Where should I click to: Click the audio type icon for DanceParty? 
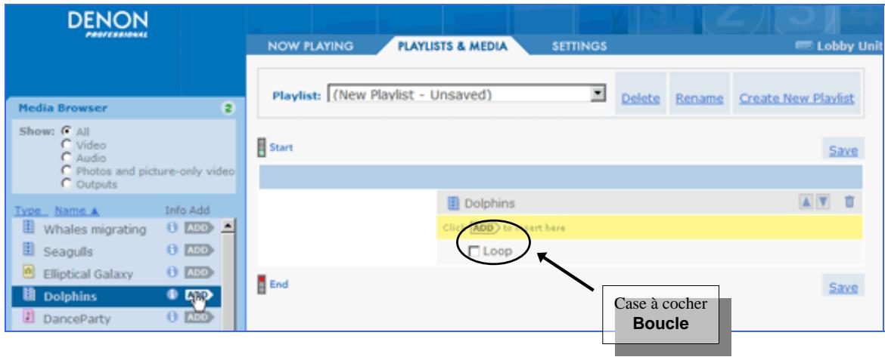click(x=28, y=318)
